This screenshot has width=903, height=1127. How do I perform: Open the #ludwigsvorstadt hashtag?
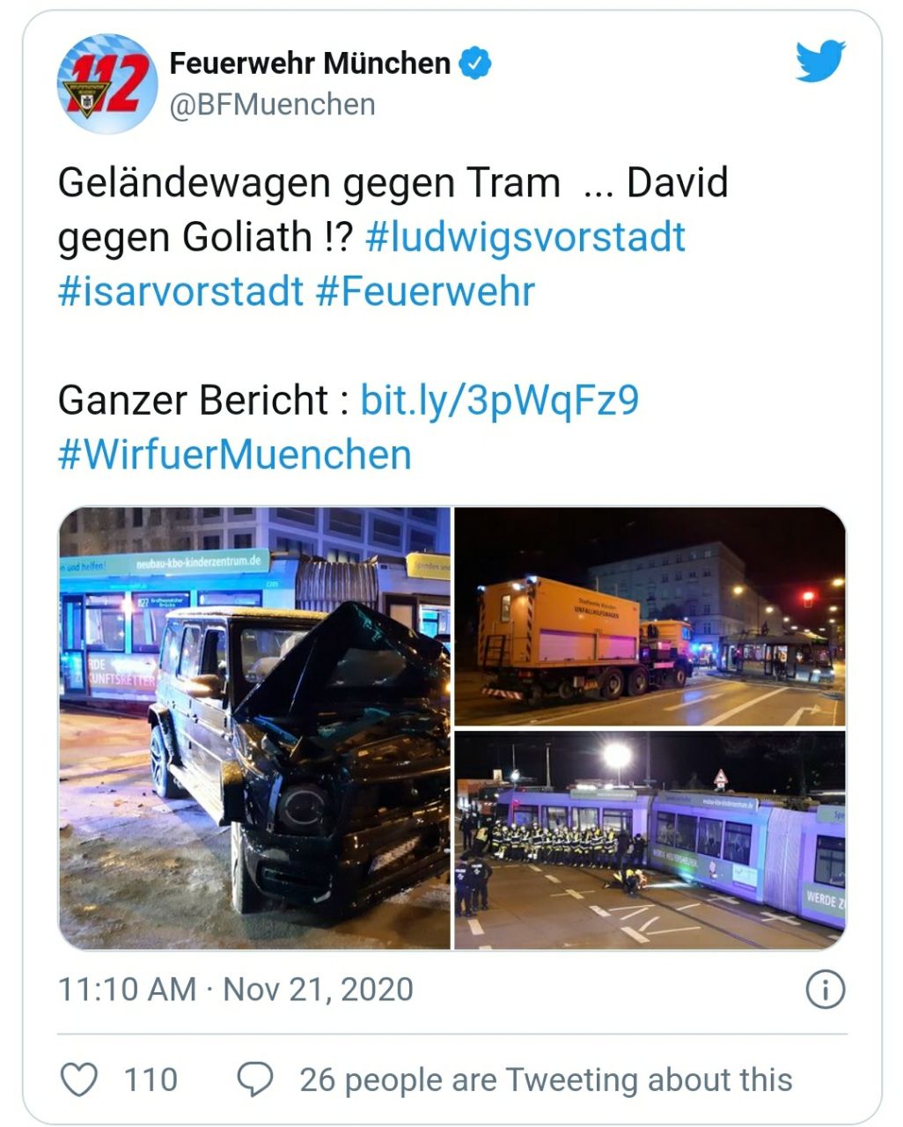pyautogui.click(x=525, y=238)
